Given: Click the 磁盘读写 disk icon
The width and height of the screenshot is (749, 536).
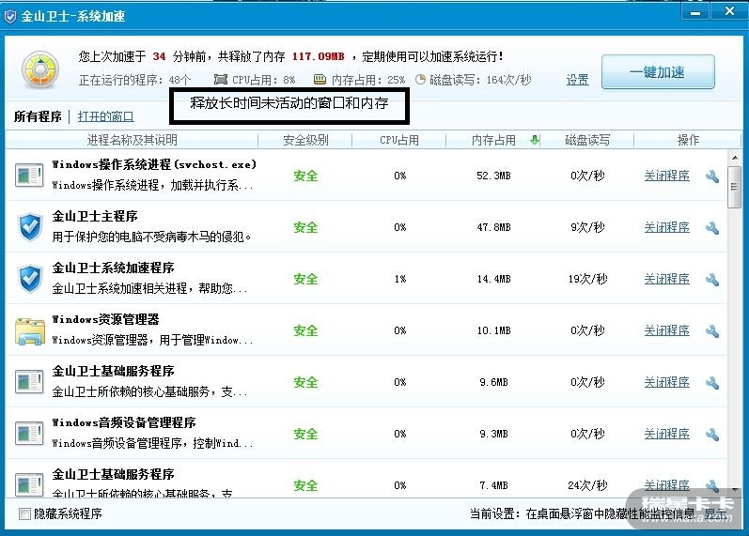Looking at the screenshot, I should coord(420,79).
